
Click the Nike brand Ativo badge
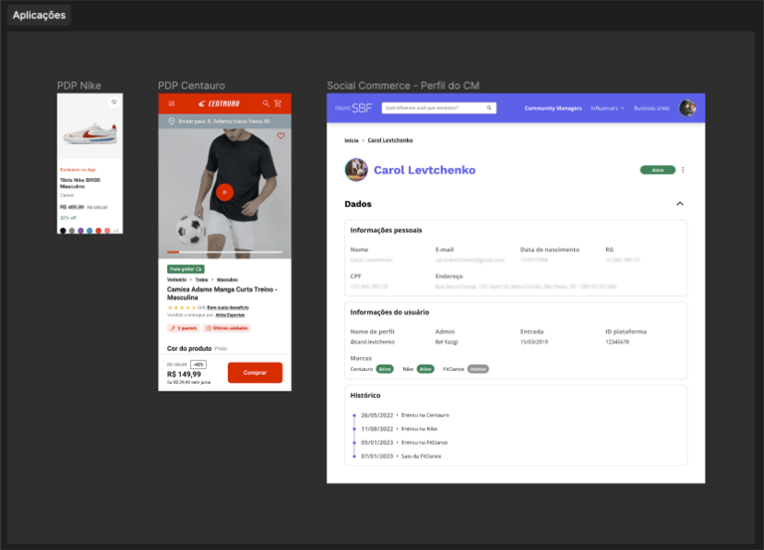click(426, 369)
